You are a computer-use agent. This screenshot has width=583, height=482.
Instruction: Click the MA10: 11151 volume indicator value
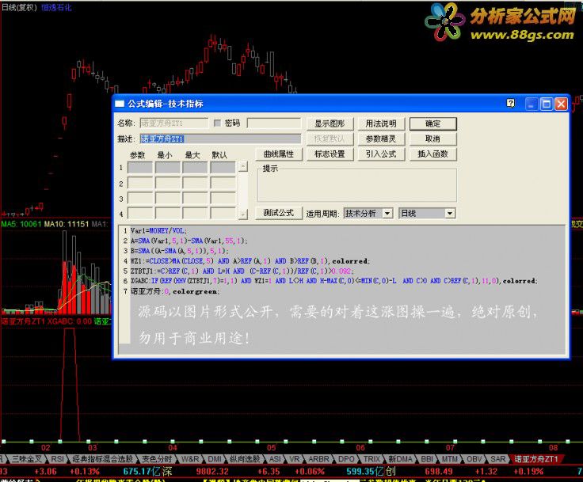(67, 224)
